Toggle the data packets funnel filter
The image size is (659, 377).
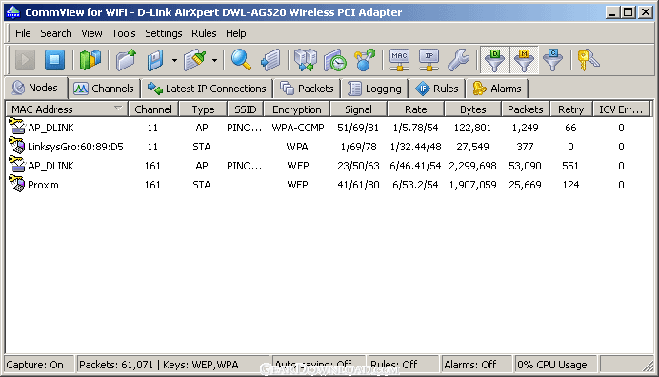[494, 60]
